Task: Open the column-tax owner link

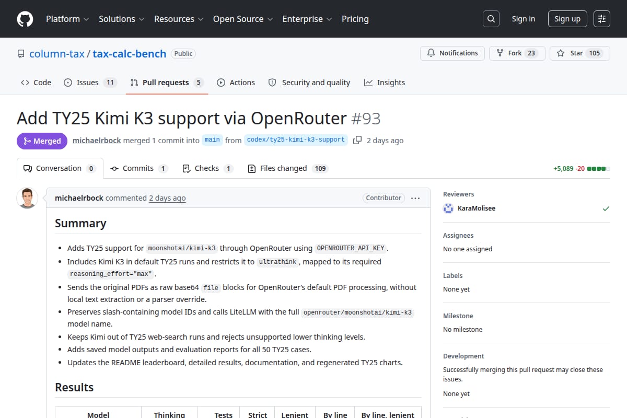Action: click(x=57, y=54)
